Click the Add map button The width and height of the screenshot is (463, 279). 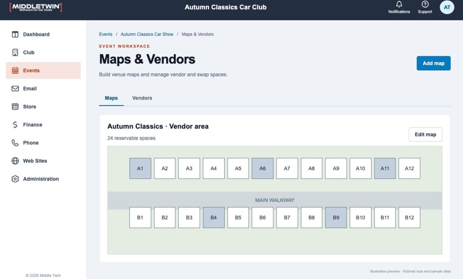pos(433,63)
